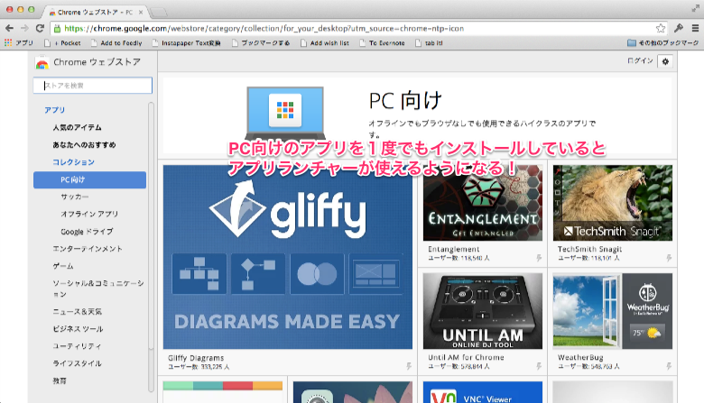Screen dimensions: 704x403
Task: Click the offline bolt icon on TechSmith Snagit card
Action: 669,258
